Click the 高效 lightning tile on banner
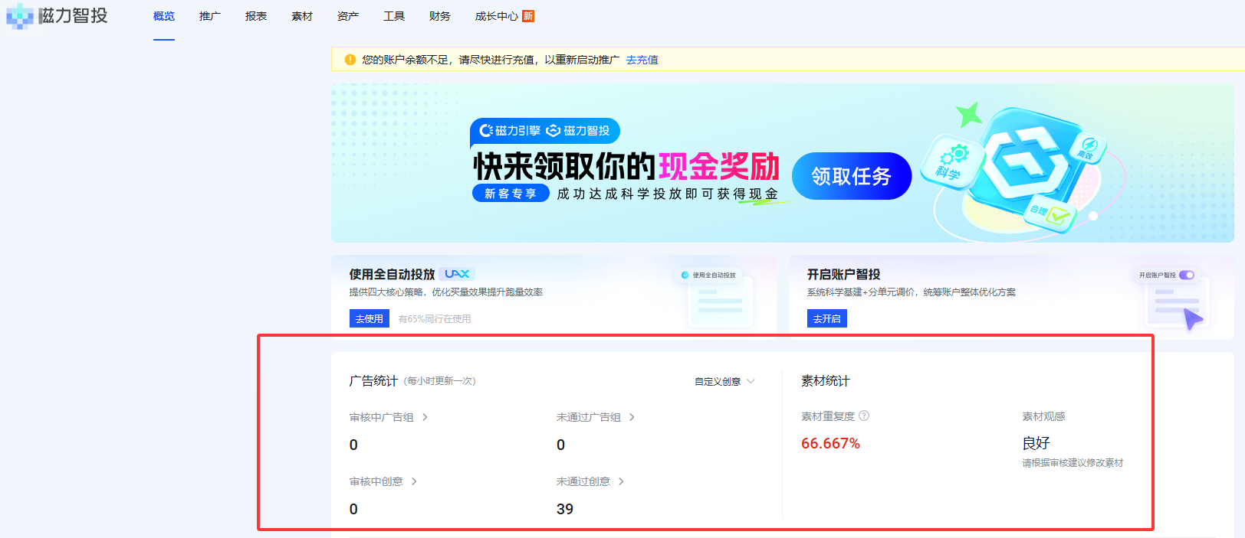 (x=1088, y=148)
